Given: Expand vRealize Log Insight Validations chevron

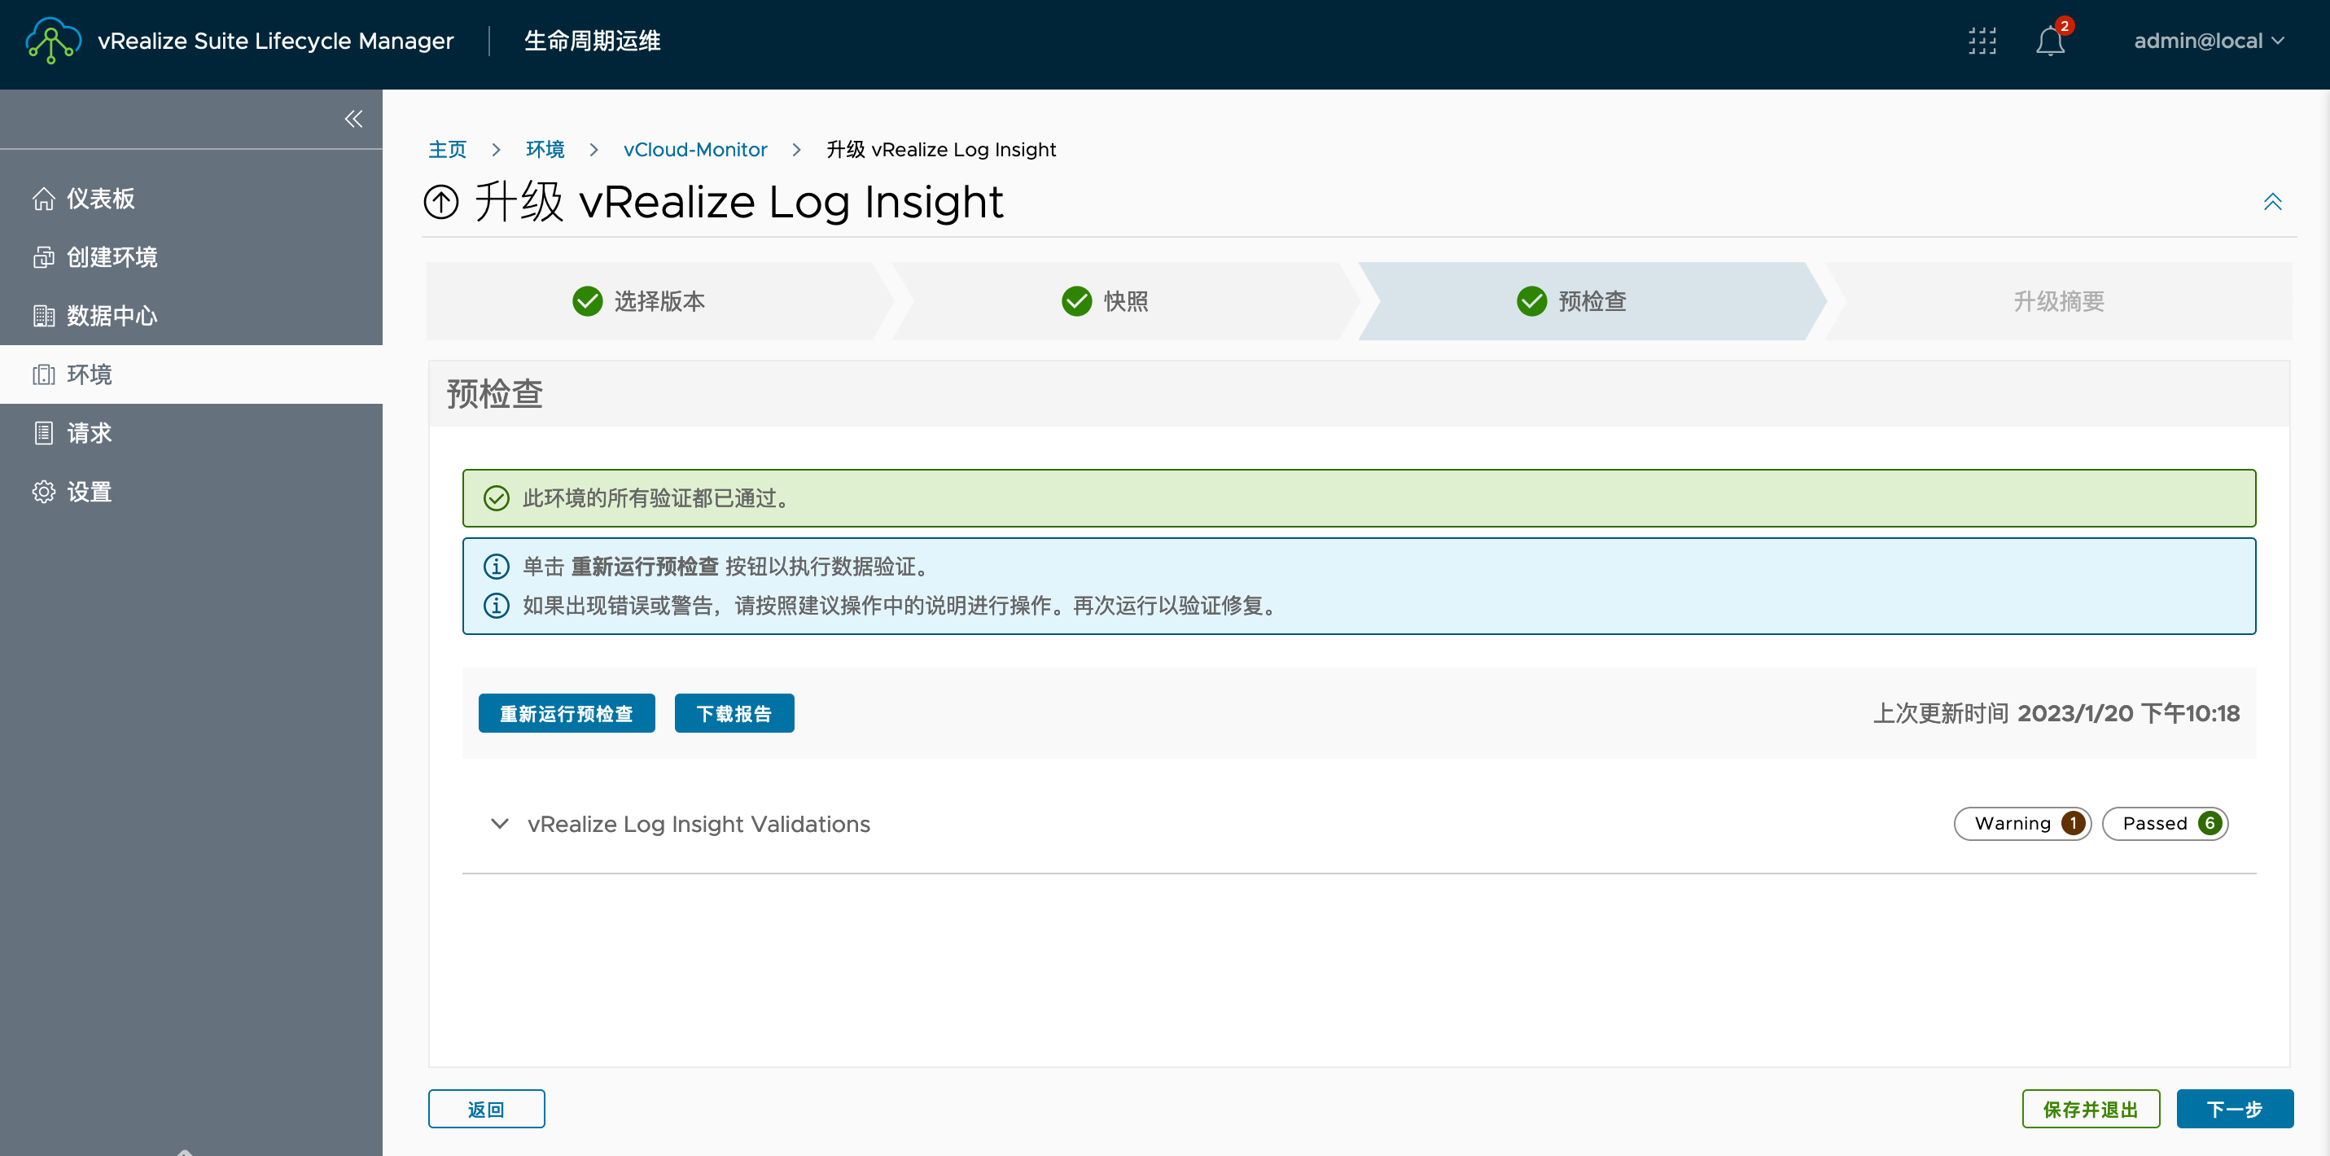Looking at the screenshot, I should (499, 824).
